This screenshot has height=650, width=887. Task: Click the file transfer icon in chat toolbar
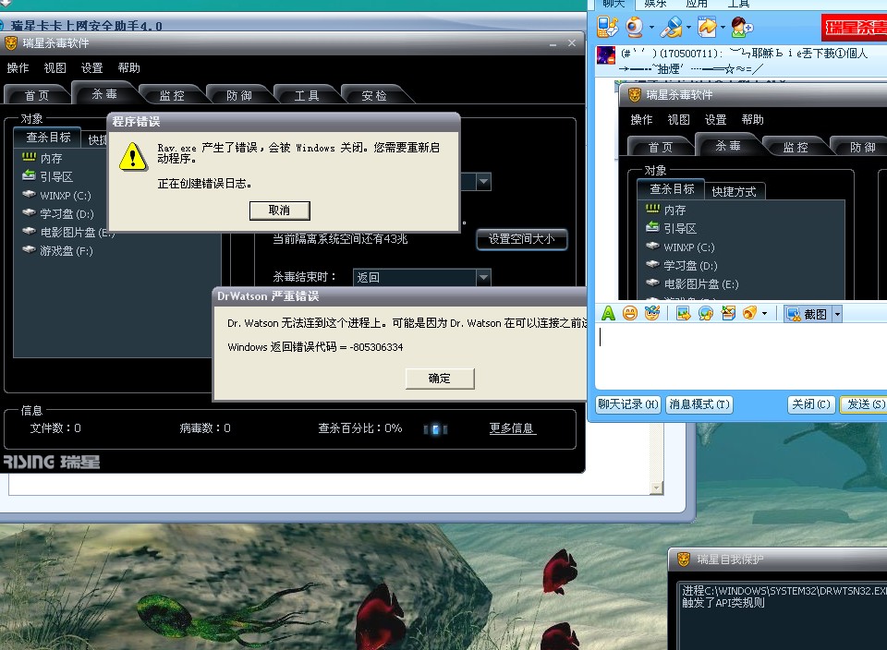(x=672, y=27)
